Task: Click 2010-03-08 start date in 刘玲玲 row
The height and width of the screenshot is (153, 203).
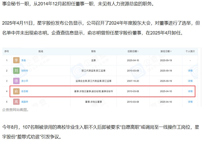Action: point(133,71)
